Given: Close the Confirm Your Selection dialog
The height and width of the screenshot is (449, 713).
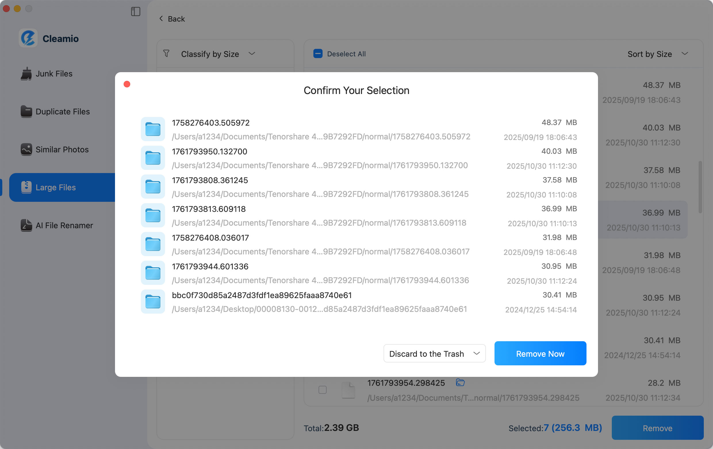Looking at the screenshot, I should (127, 84).
